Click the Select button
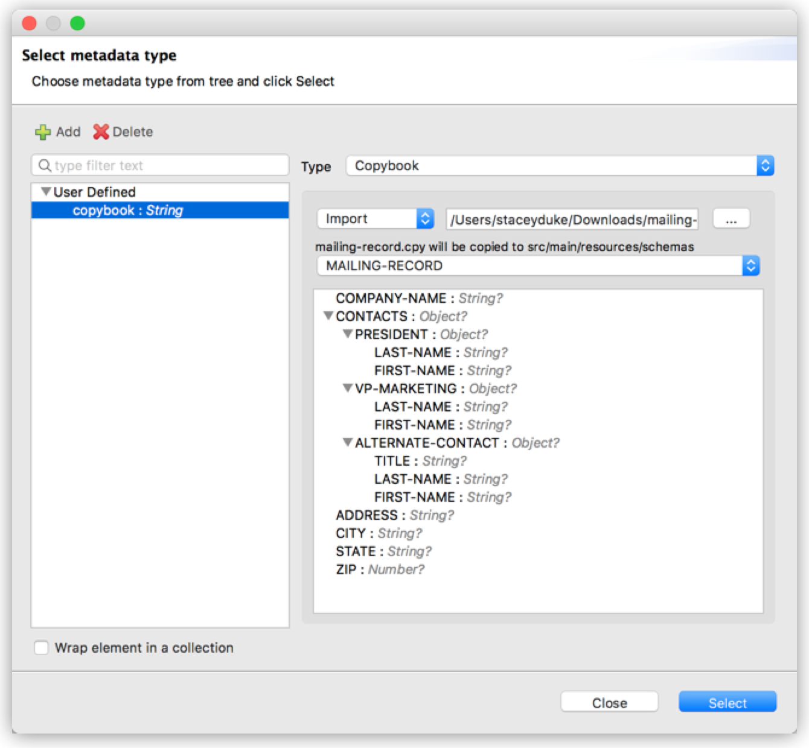Screen dimensions: 809x748 pyautogui.click(x=727, y=702)
